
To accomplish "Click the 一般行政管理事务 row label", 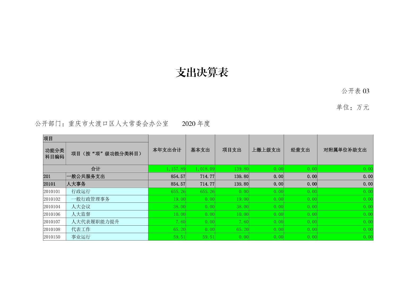I will (90, 199).
